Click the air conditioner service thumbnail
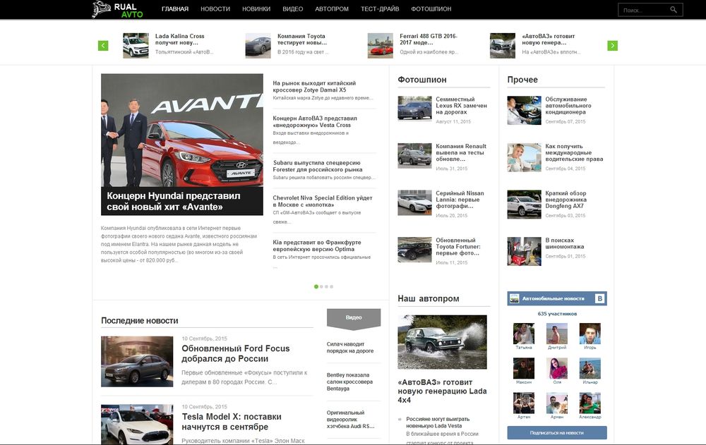This screenshot has height=445, width=706. click(524, 110)
